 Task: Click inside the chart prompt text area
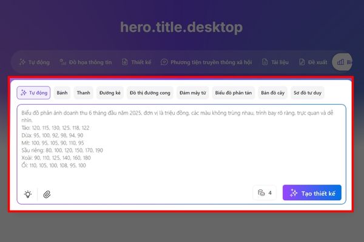pos(182,145)
